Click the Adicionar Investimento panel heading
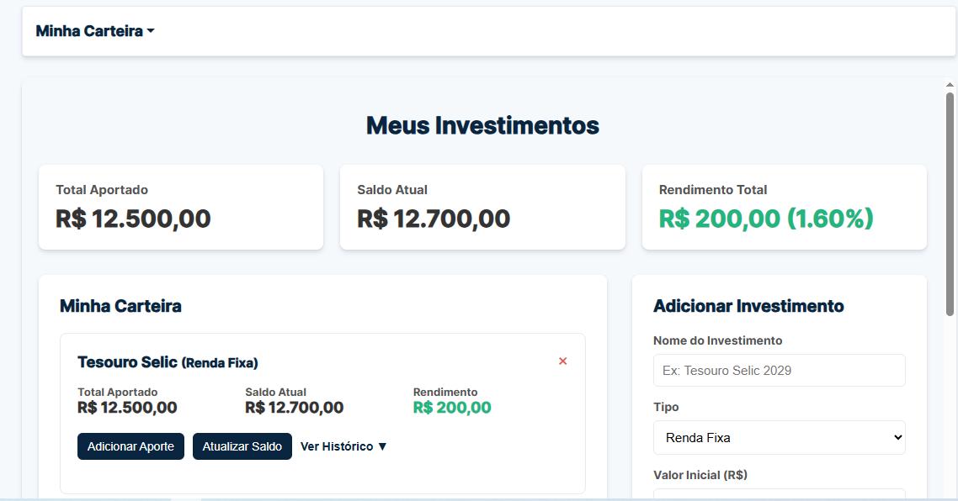Image resolution: width=958 pixels, height=501 pixels. coord(748,306)
